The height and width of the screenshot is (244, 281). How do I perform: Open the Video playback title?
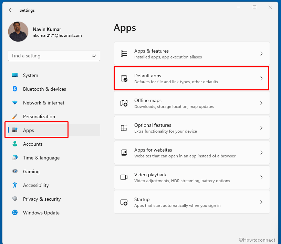click(150, 175)
